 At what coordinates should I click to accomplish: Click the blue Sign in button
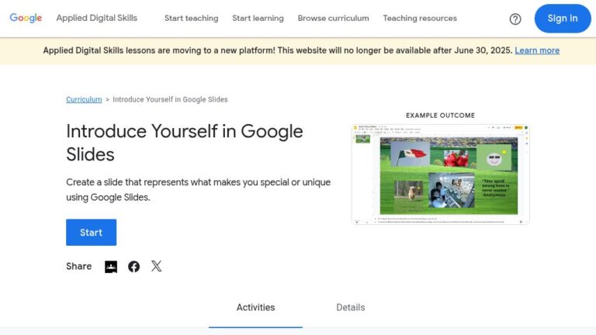(563, 19)
